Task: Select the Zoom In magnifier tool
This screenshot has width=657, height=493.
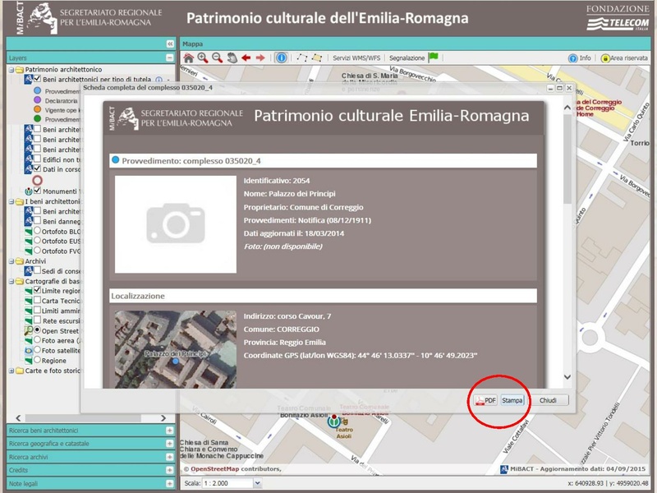Action: pos(204,58)
